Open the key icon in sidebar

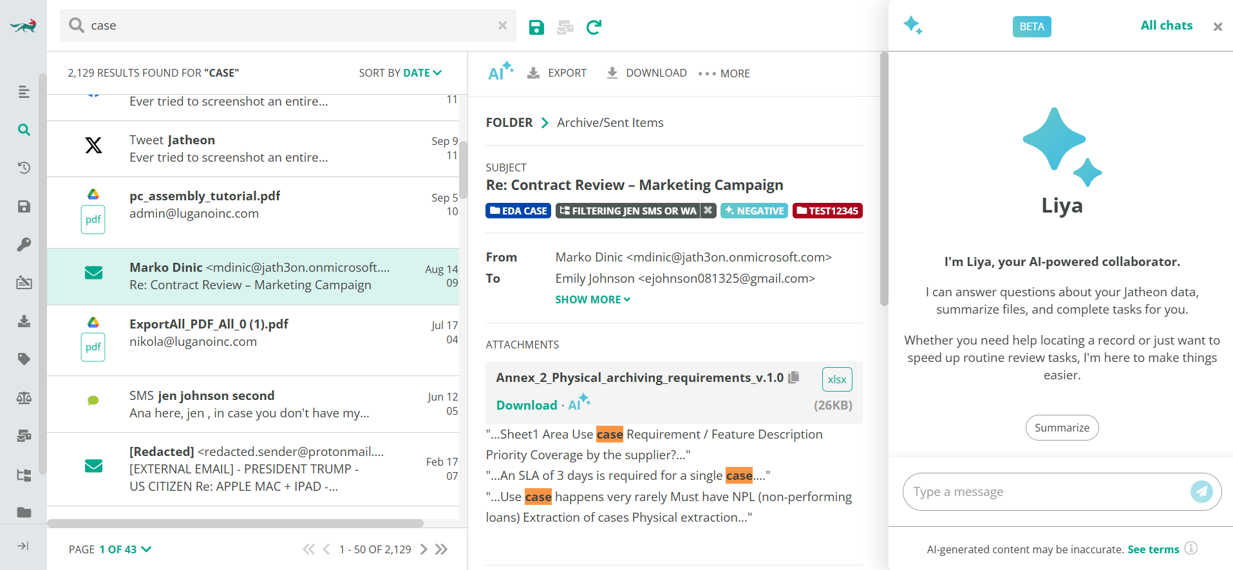(24, 245)
